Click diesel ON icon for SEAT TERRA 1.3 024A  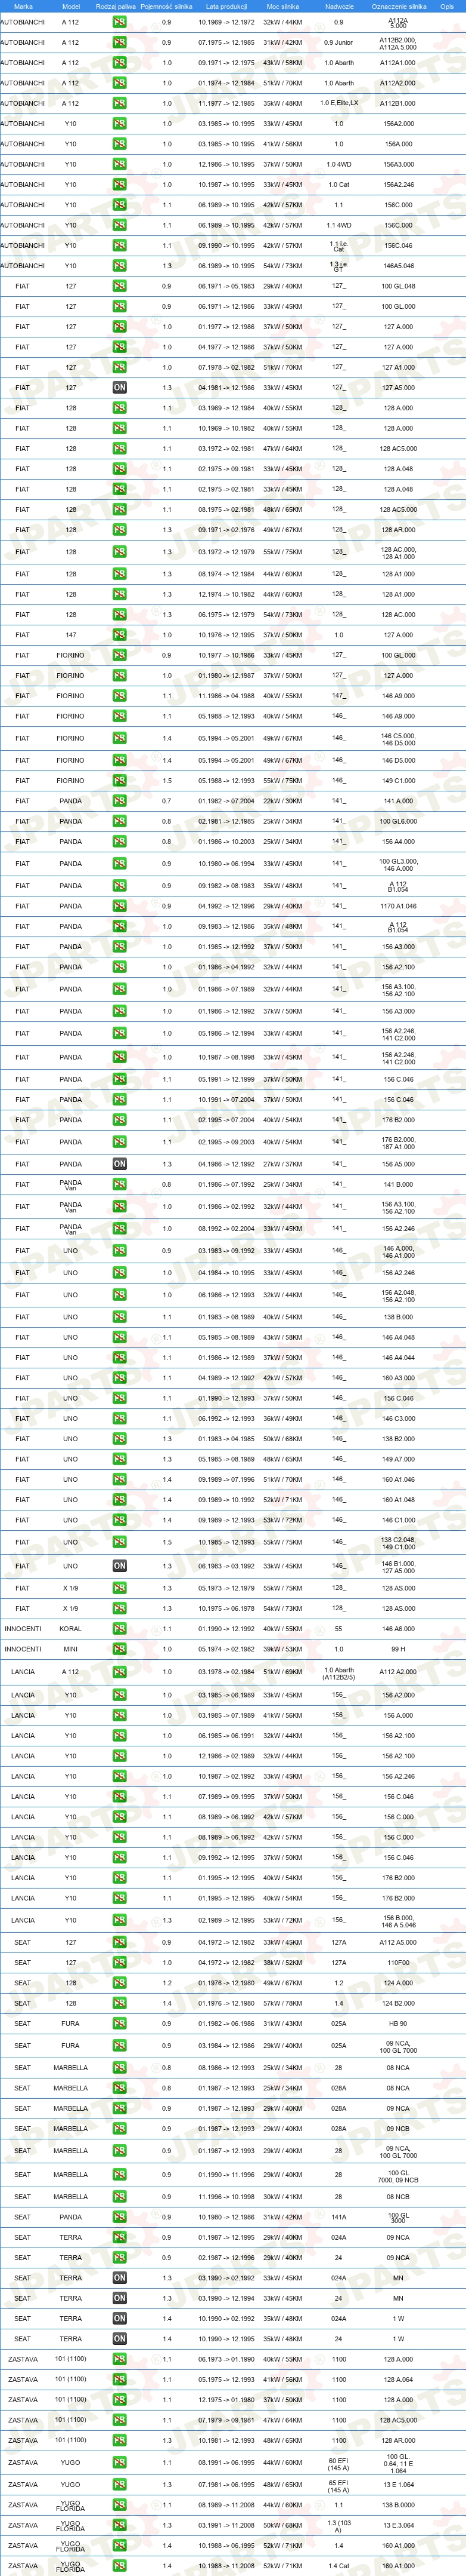pyautogui.click(x=120, y=2278)
